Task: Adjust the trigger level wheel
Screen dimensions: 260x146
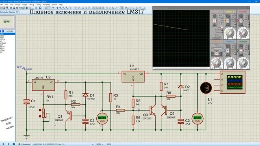Action: [214, 21]
